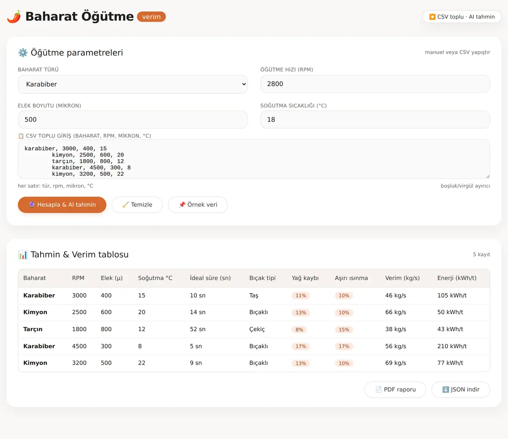The width and height of the screenshot is (508, 439).
Task: Click the Yağ kaybı column header
Action: point(305,278)
